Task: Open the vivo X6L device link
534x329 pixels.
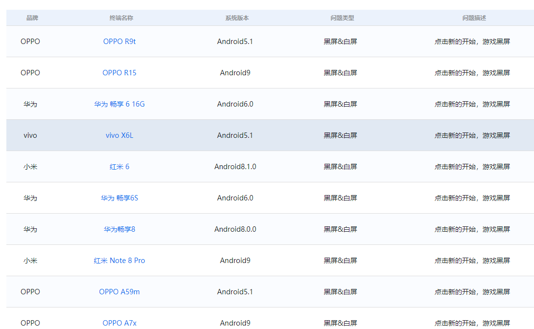Action: [x=120, y=135]
